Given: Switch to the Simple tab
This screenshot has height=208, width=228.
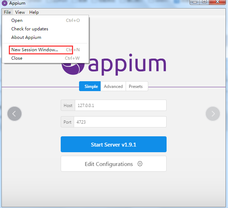Looking at the screenshot, I should pos(90,86).
